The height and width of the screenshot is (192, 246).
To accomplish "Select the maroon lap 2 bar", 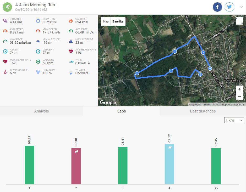I will [x=76, y=166].
